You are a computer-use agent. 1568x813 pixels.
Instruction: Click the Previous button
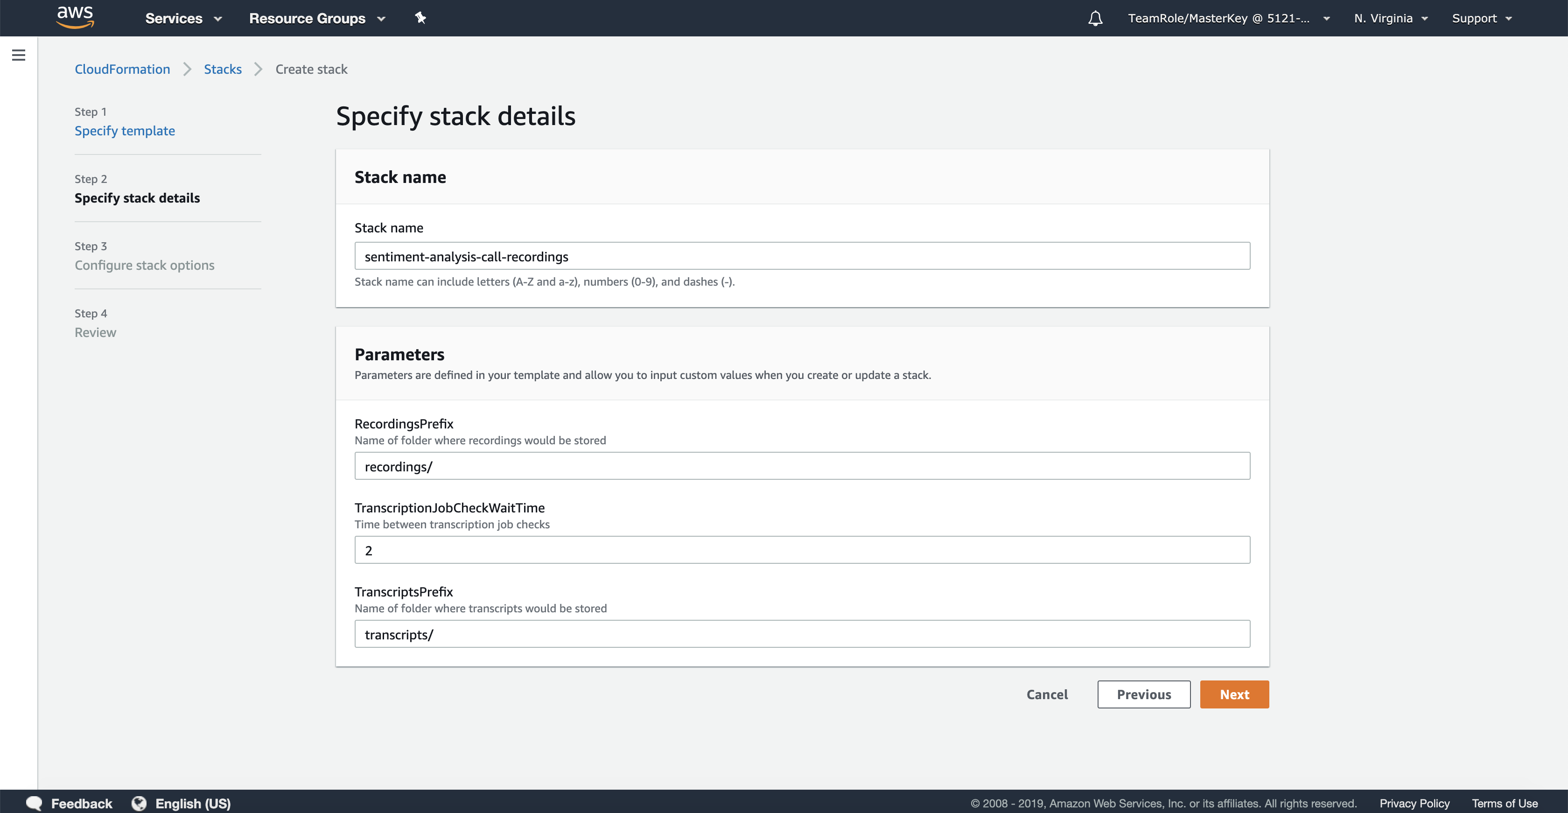click(x=1144, y=694)
